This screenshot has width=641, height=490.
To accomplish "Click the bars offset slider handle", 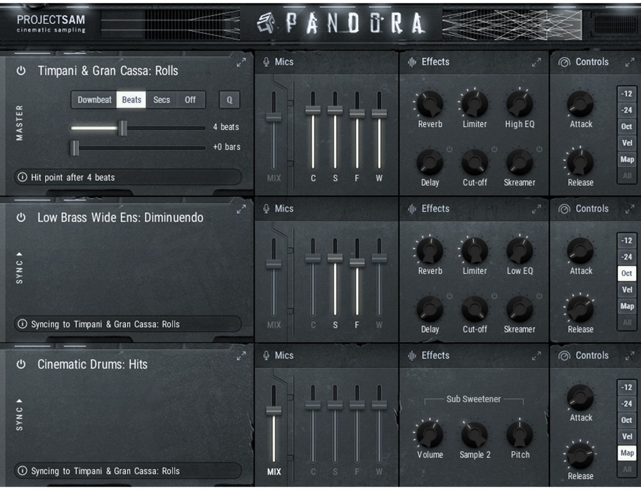I will point(75,148).
